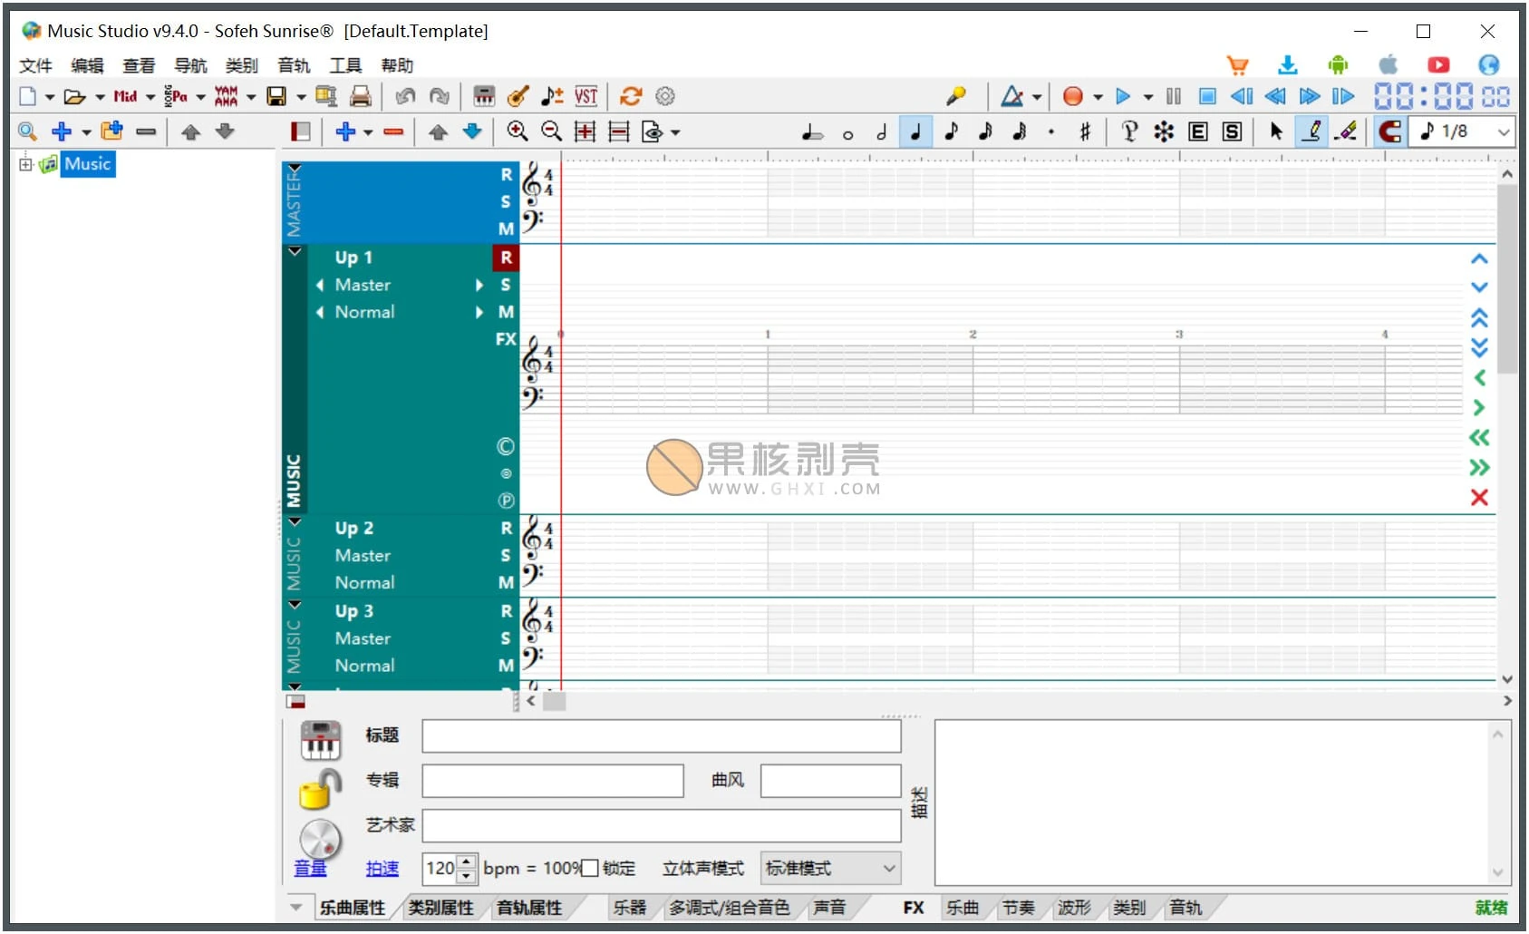Click the play button in transport controls
The width and height of the screenshot is (1529, 934).
[x=1124, y=96]
